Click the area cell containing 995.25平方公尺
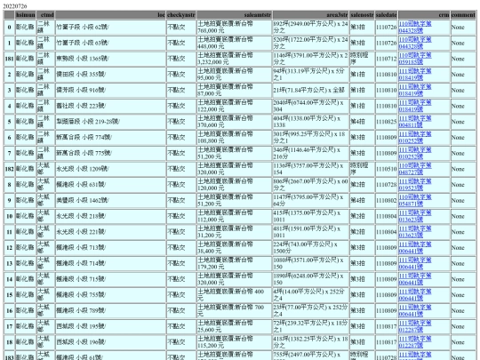 pos(311,138)
